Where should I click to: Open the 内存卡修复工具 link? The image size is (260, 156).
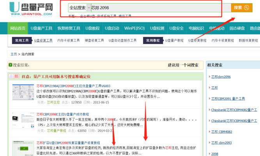click(69, 40)
